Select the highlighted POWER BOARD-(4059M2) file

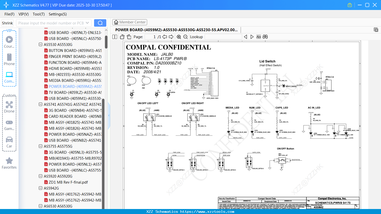75,86
